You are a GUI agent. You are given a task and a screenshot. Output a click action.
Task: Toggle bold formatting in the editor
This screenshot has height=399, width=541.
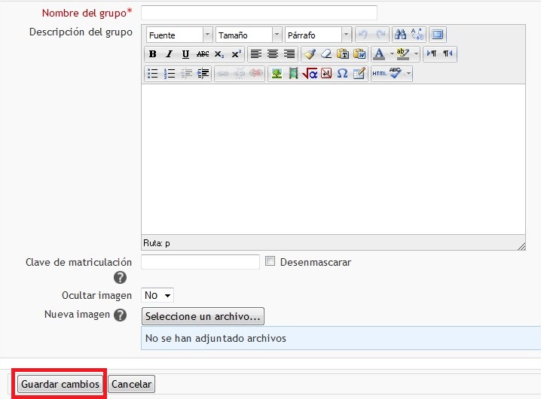click(x=152, y=54)
